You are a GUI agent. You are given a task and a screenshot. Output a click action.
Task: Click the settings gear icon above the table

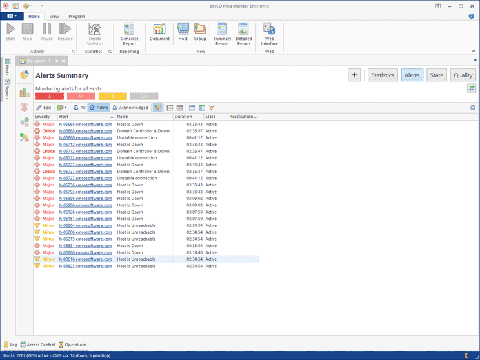[472, 108]
